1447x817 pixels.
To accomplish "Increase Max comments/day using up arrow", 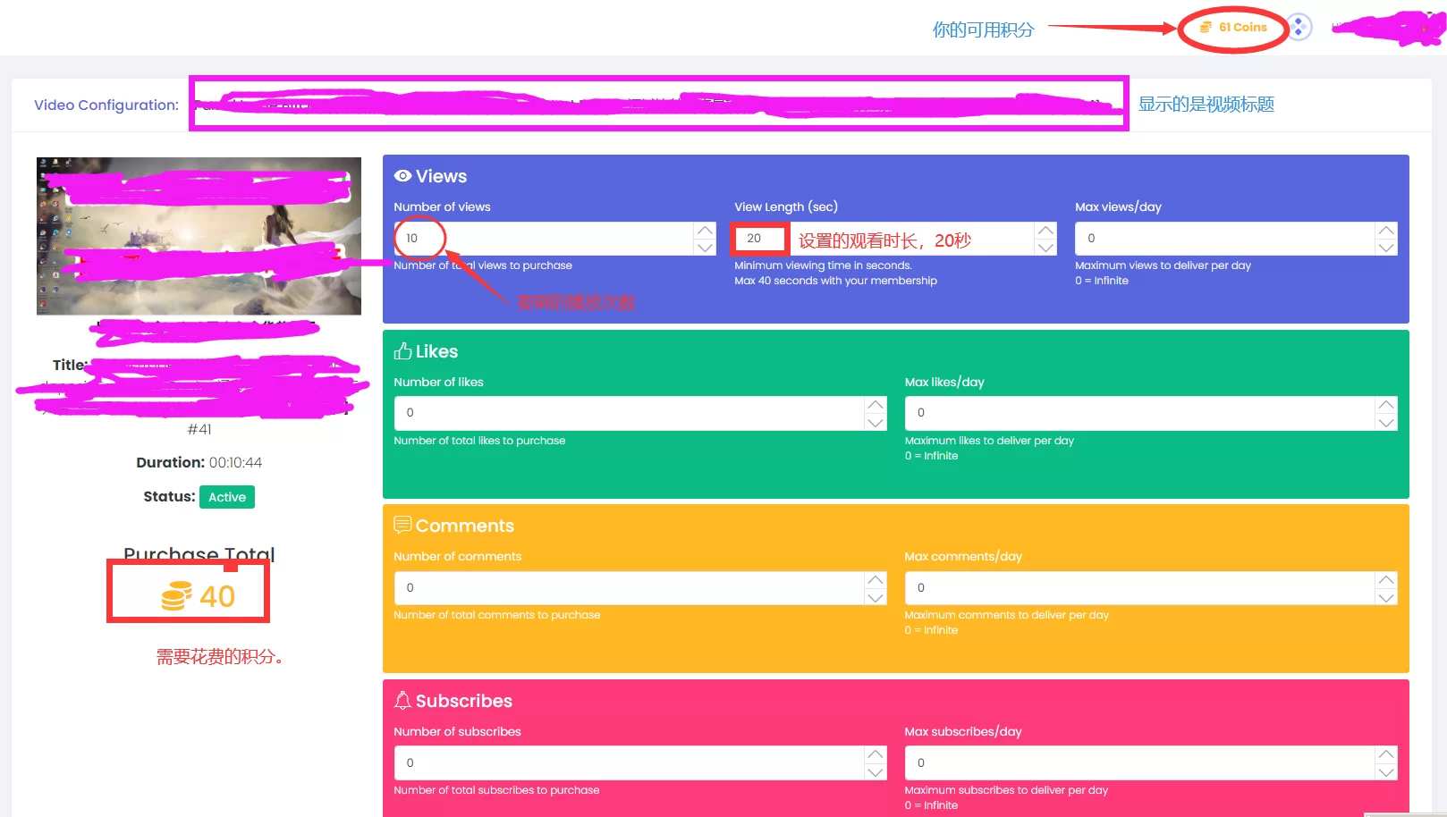I will pos(1385,580).
